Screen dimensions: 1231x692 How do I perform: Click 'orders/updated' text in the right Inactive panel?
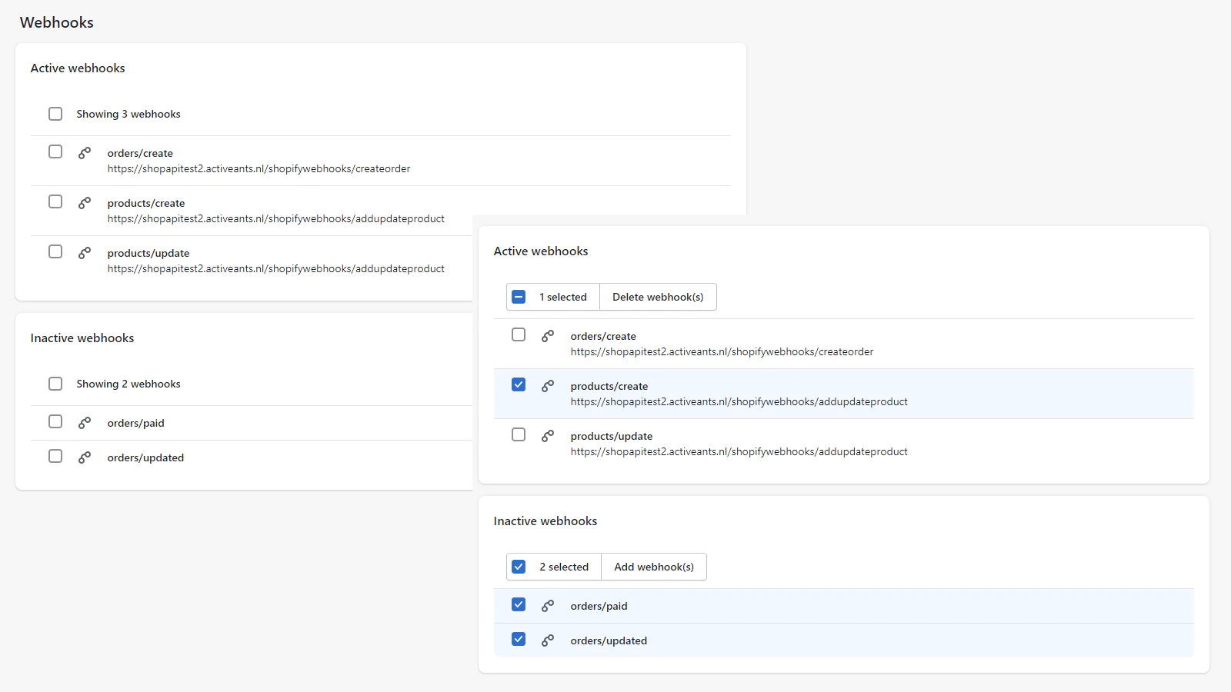point(609,640)
